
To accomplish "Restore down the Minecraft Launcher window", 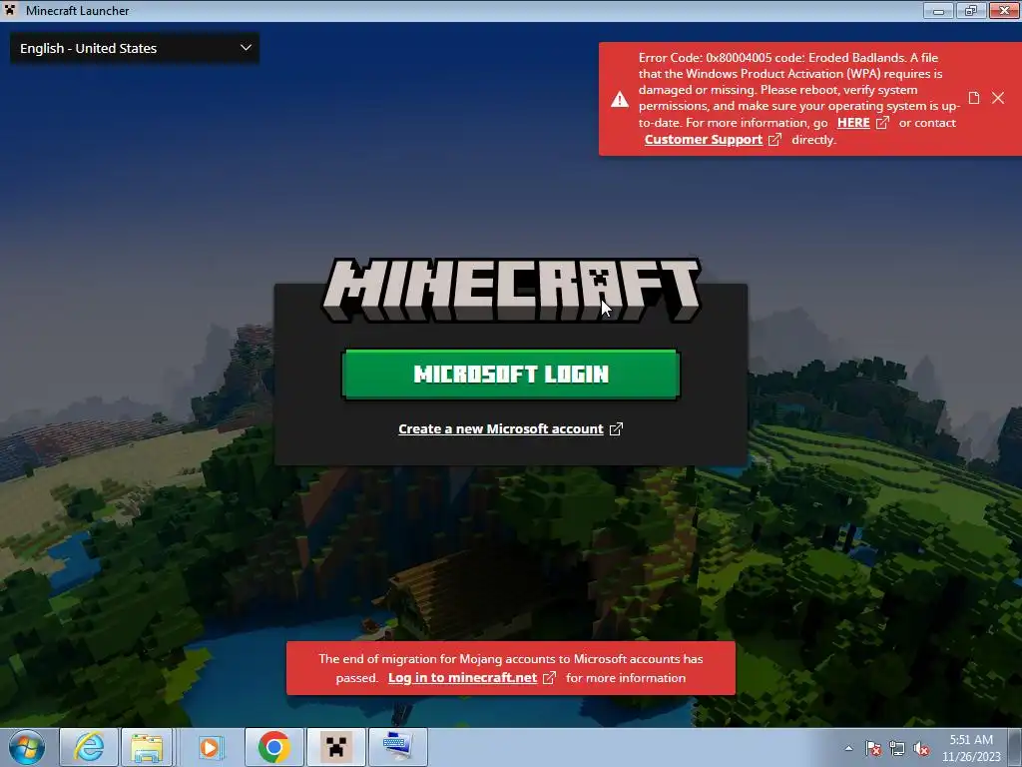I will pos(971,10).
